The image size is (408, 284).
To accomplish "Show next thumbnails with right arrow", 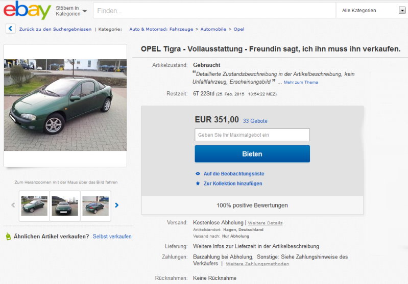I will [117, 205].
